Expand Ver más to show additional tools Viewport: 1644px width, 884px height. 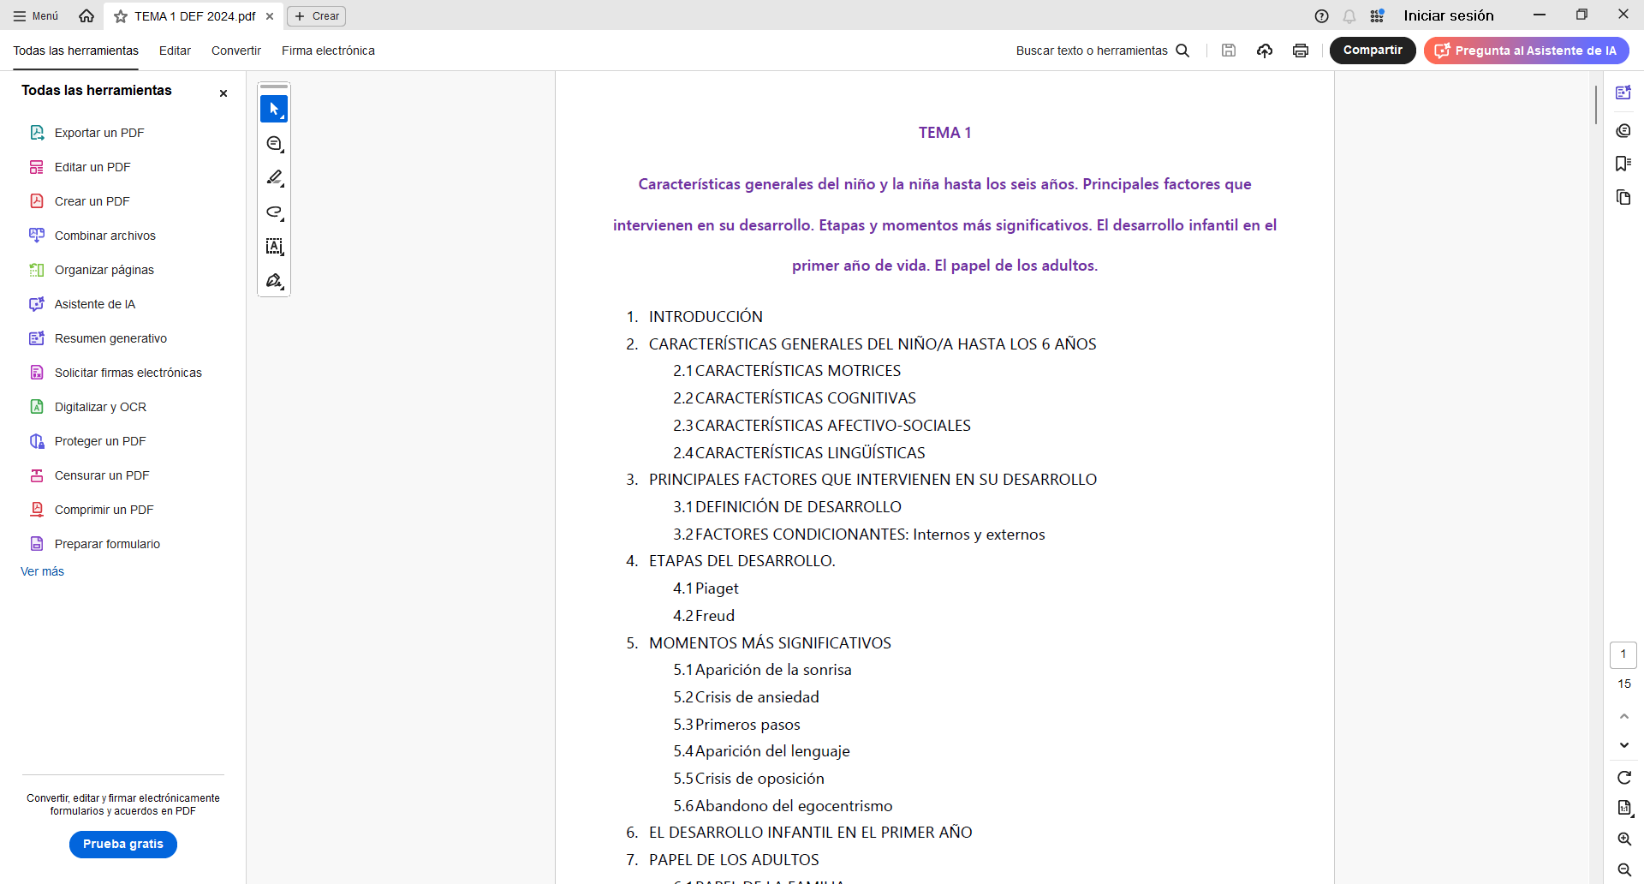click(41, 571)
